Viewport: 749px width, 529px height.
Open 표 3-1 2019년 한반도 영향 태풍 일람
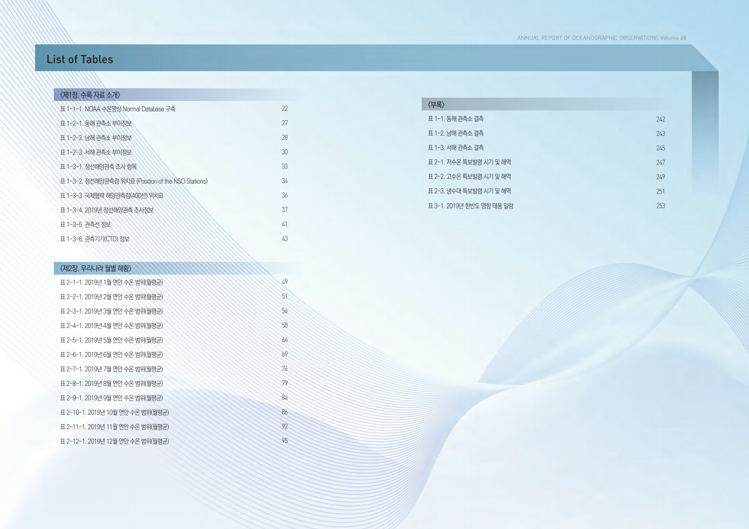pos(470,206)
